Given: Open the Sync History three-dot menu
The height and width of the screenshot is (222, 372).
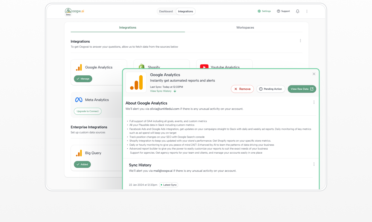Looking at the screenshot, I should tap(314, 164).
